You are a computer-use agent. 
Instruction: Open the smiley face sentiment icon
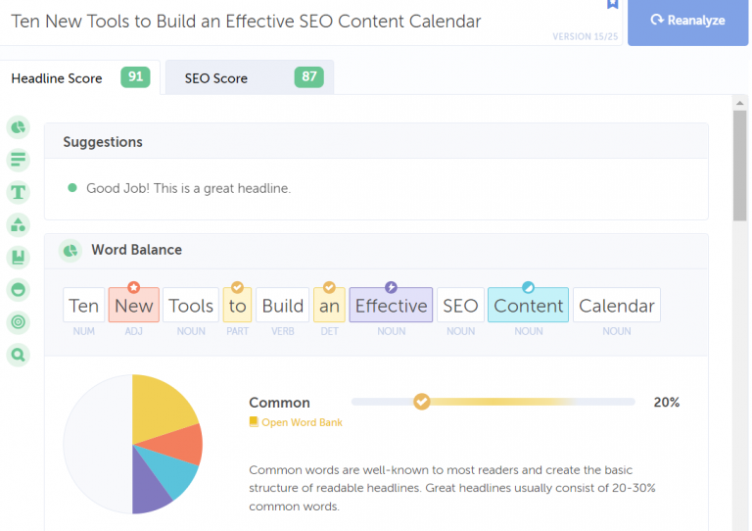(18, 289)
